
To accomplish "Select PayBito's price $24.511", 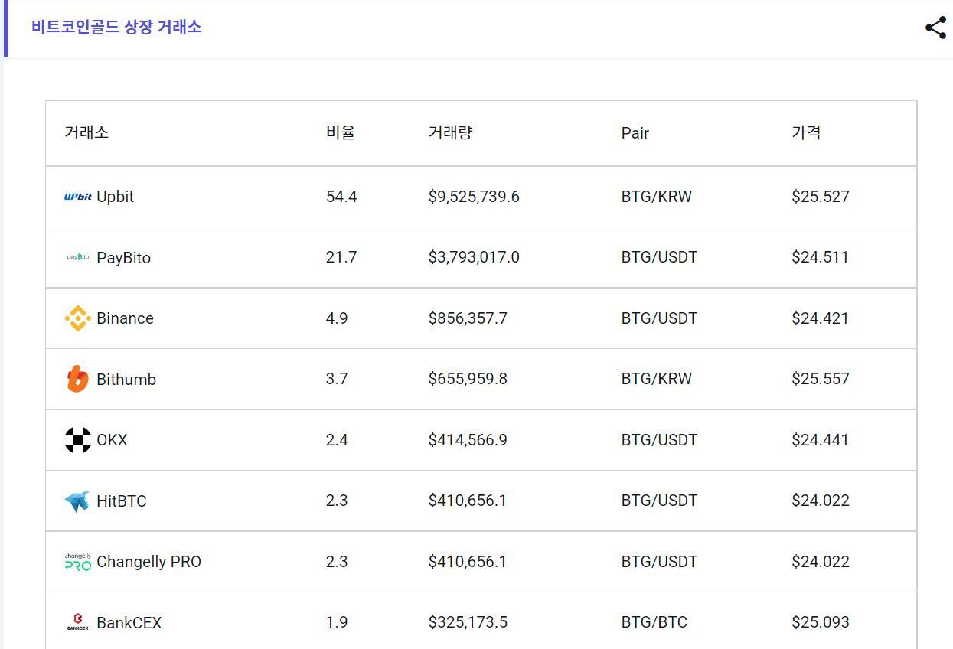I will click(820, 257).
